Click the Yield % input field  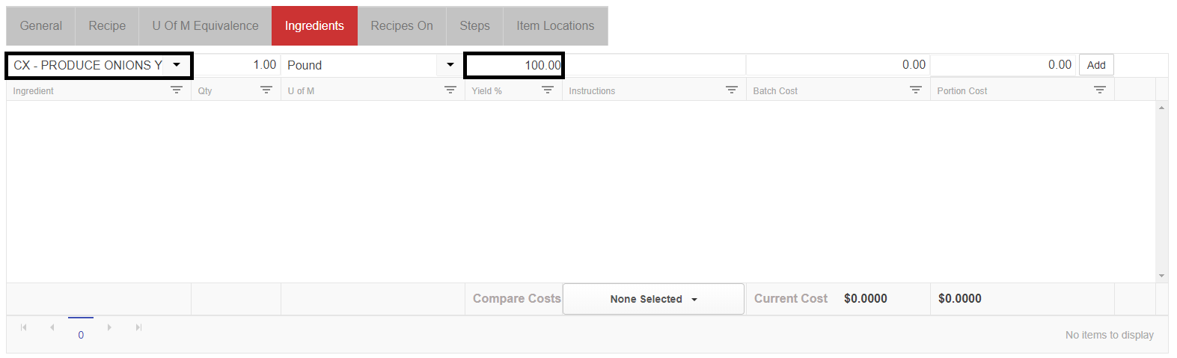(514, 65)
